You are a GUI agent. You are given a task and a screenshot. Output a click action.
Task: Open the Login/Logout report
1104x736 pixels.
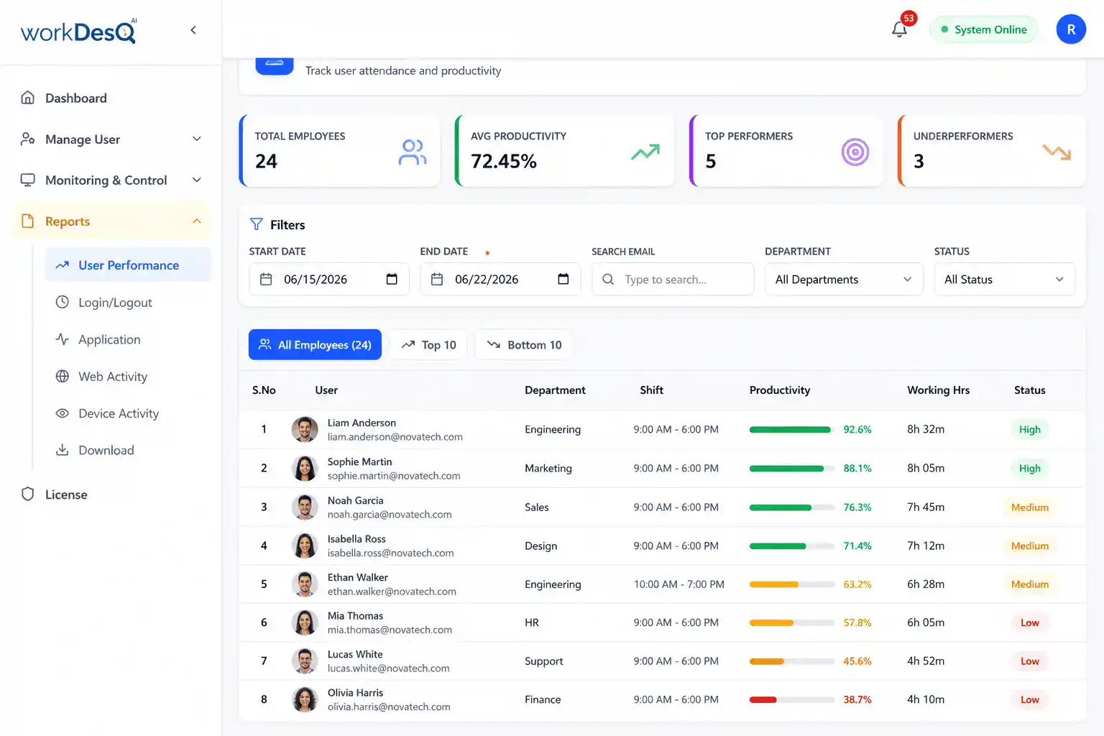(115, 303)
